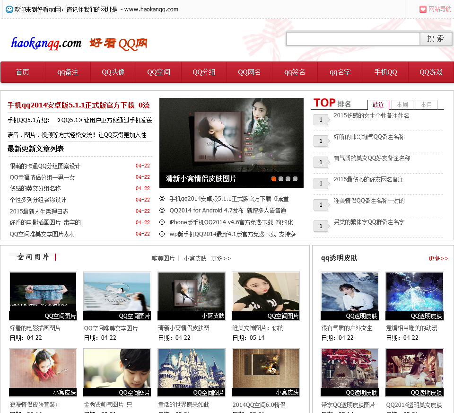Click into the search input field
Screen dimensions: 454x413
tap(353, 39)
